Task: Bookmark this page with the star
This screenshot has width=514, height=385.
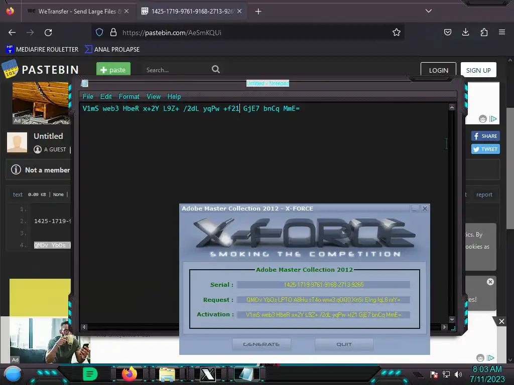Action: (x=397, y=32)
